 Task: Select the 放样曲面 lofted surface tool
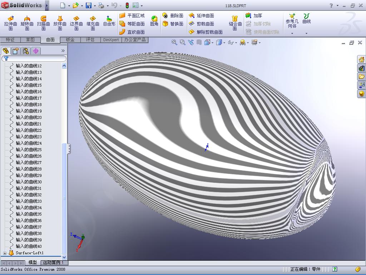[60, 23]
